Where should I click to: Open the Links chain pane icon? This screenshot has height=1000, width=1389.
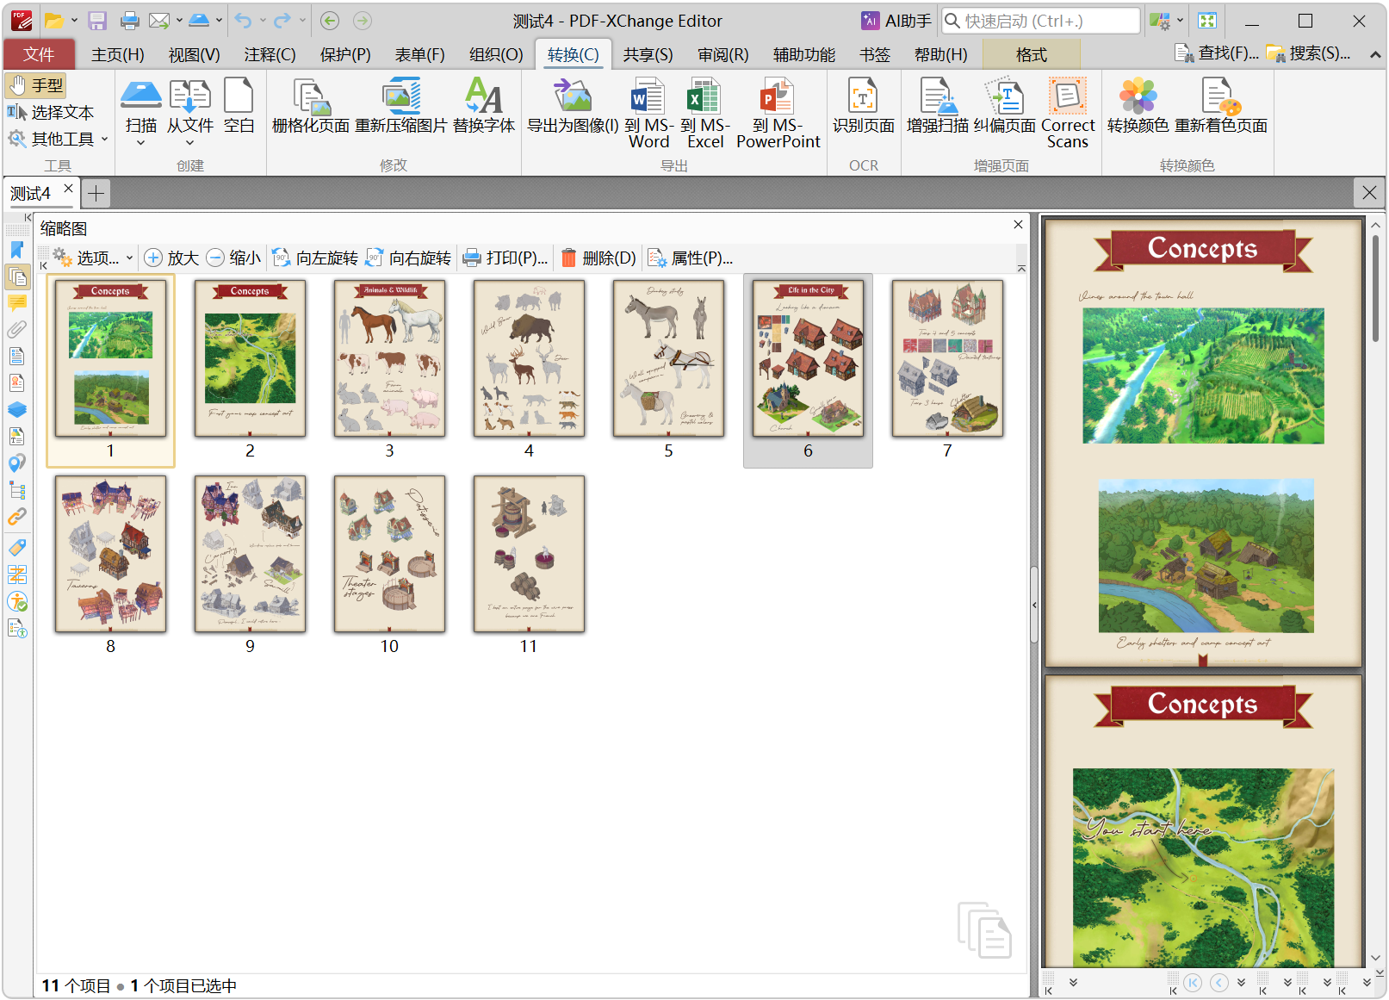point(17,517)
